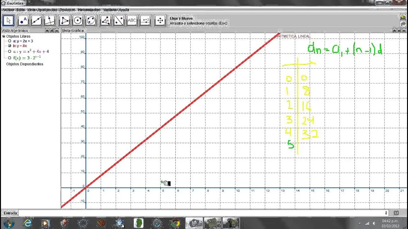Select the New Point tool
The height and width of the screenshot is (229, 408).
pyautogui.click(x=23, y=21)
